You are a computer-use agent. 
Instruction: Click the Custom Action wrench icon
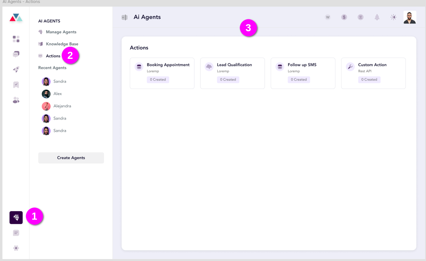pyautogui.click(x=350, y=67)
